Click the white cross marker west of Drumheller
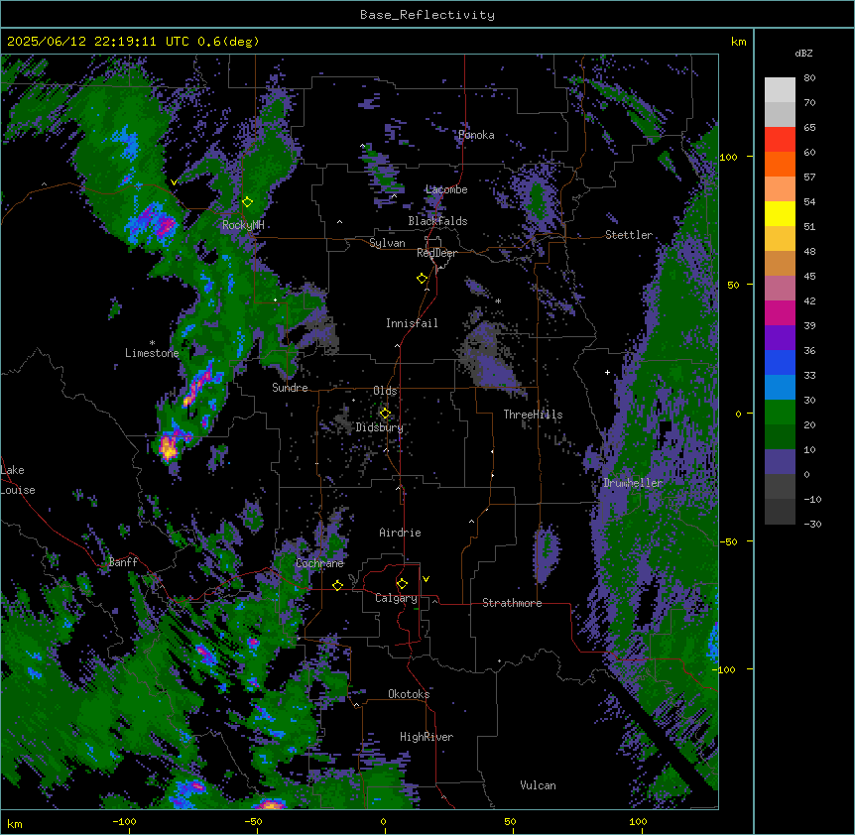Screen dimensions: 855x835 click(x=607, y=372)
